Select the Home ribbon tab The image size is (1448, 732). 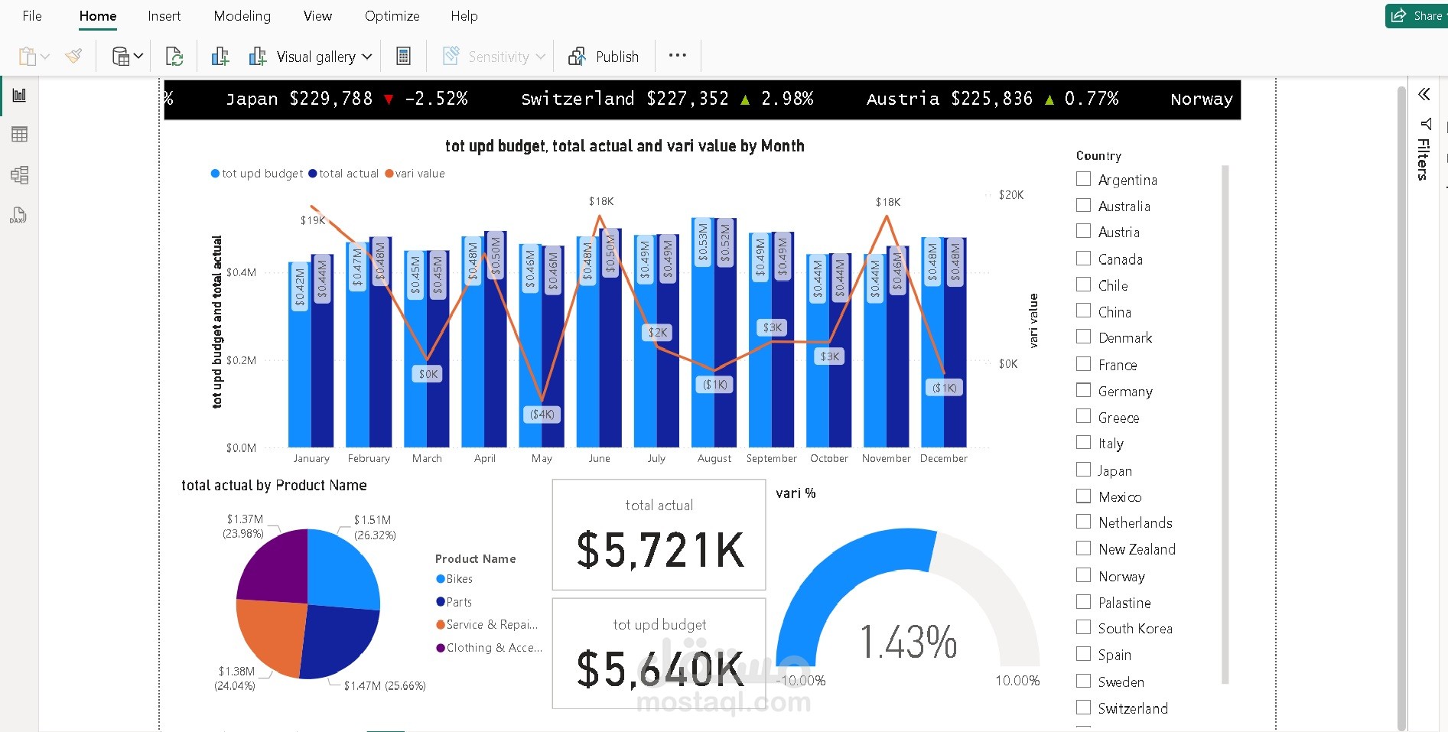pos(98,15)
